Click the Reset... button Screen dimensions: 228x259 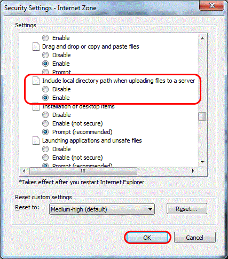(x=187, y=209)
